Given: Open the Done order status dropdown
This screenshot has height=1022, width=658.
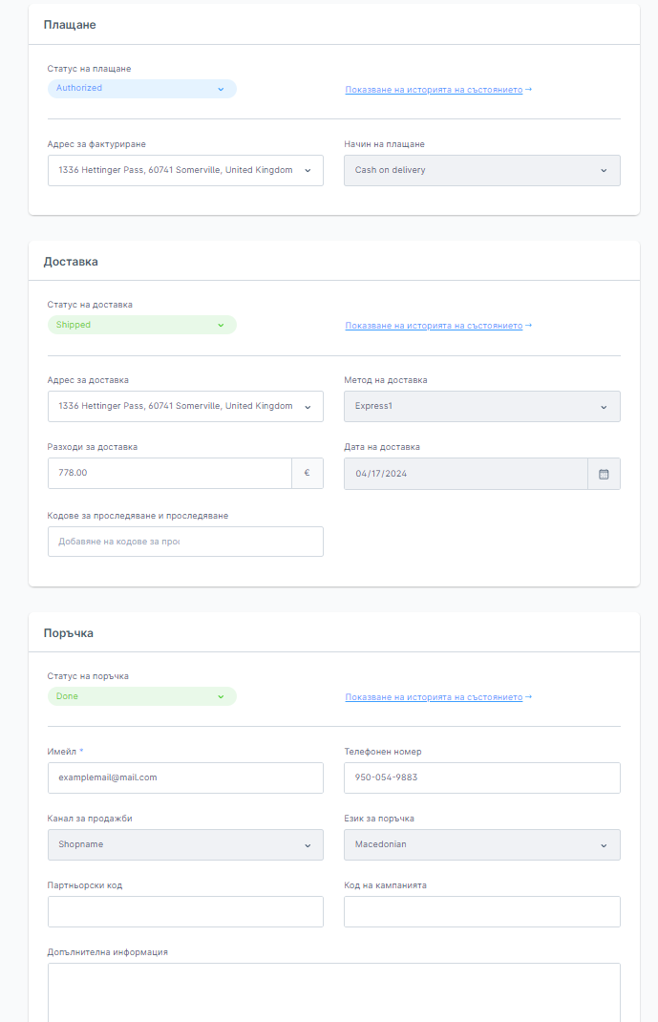Looking at the screenshot, I should [141, 696].
